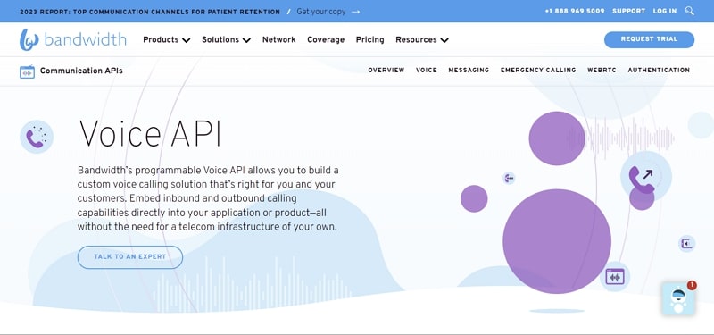This screenshot has width=714, height=335.
Task: Expand the Solutions dropdown
Action: 226,39
